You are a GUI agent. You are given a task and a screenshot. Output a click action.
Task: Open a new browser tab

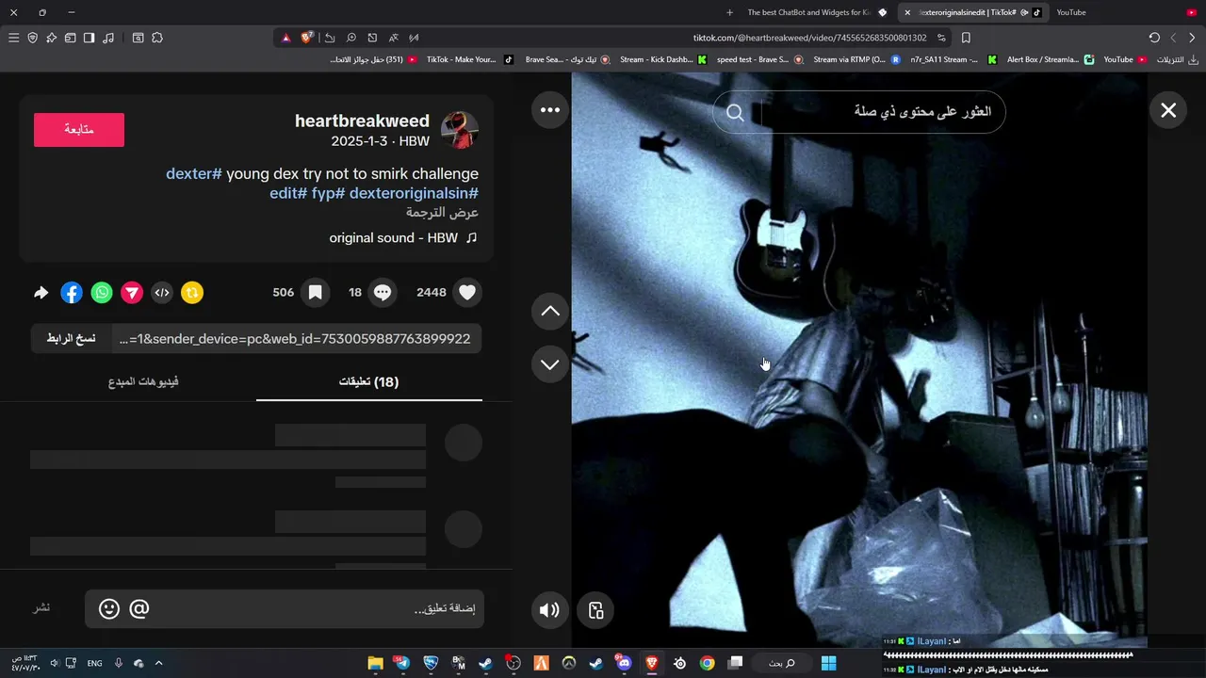(729, 12)
